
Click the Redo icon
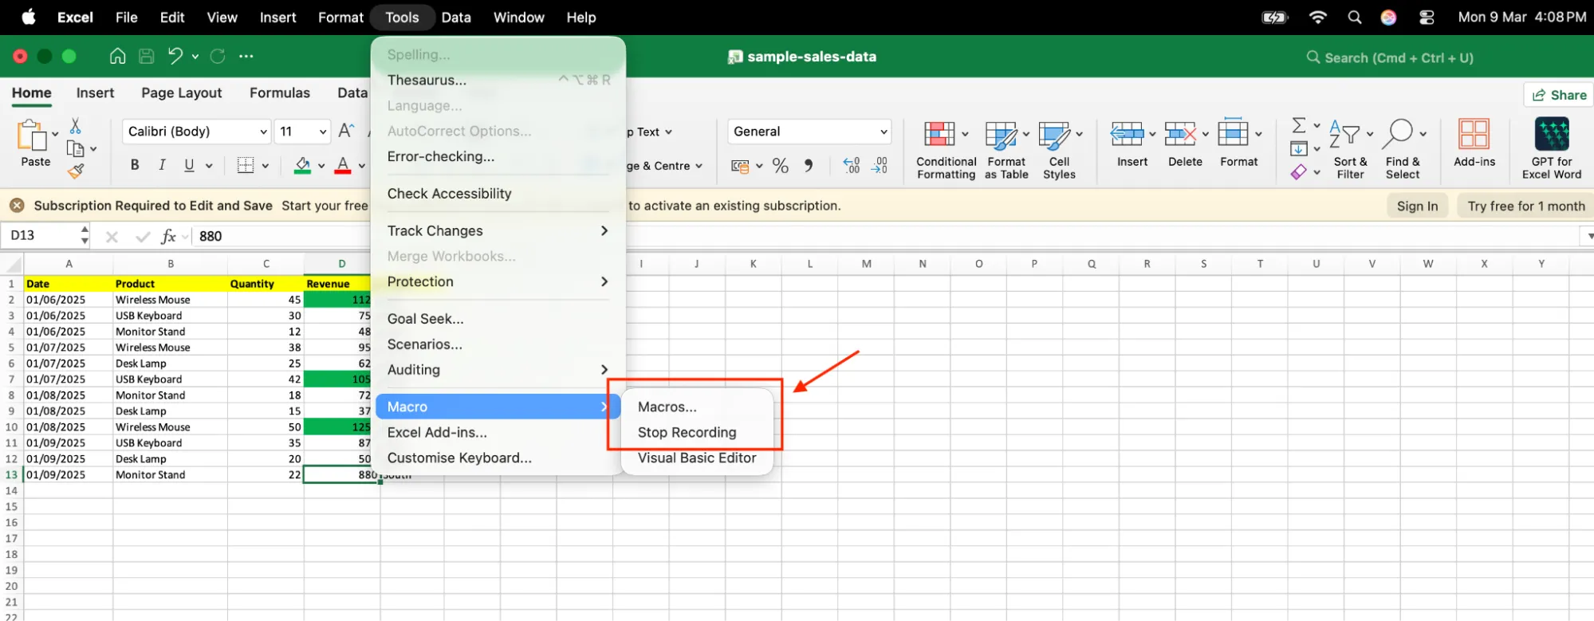[x=217, y=56]
